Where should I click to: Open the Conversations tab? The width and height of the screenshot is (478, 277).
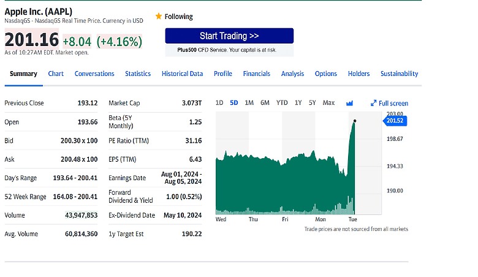pos(94,74)
